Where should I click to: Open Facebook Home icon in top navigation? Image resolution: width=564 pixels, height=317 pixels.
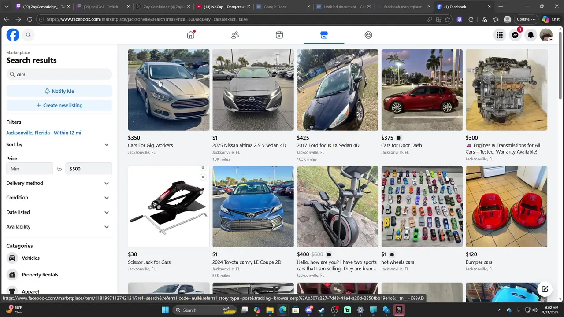191,35
